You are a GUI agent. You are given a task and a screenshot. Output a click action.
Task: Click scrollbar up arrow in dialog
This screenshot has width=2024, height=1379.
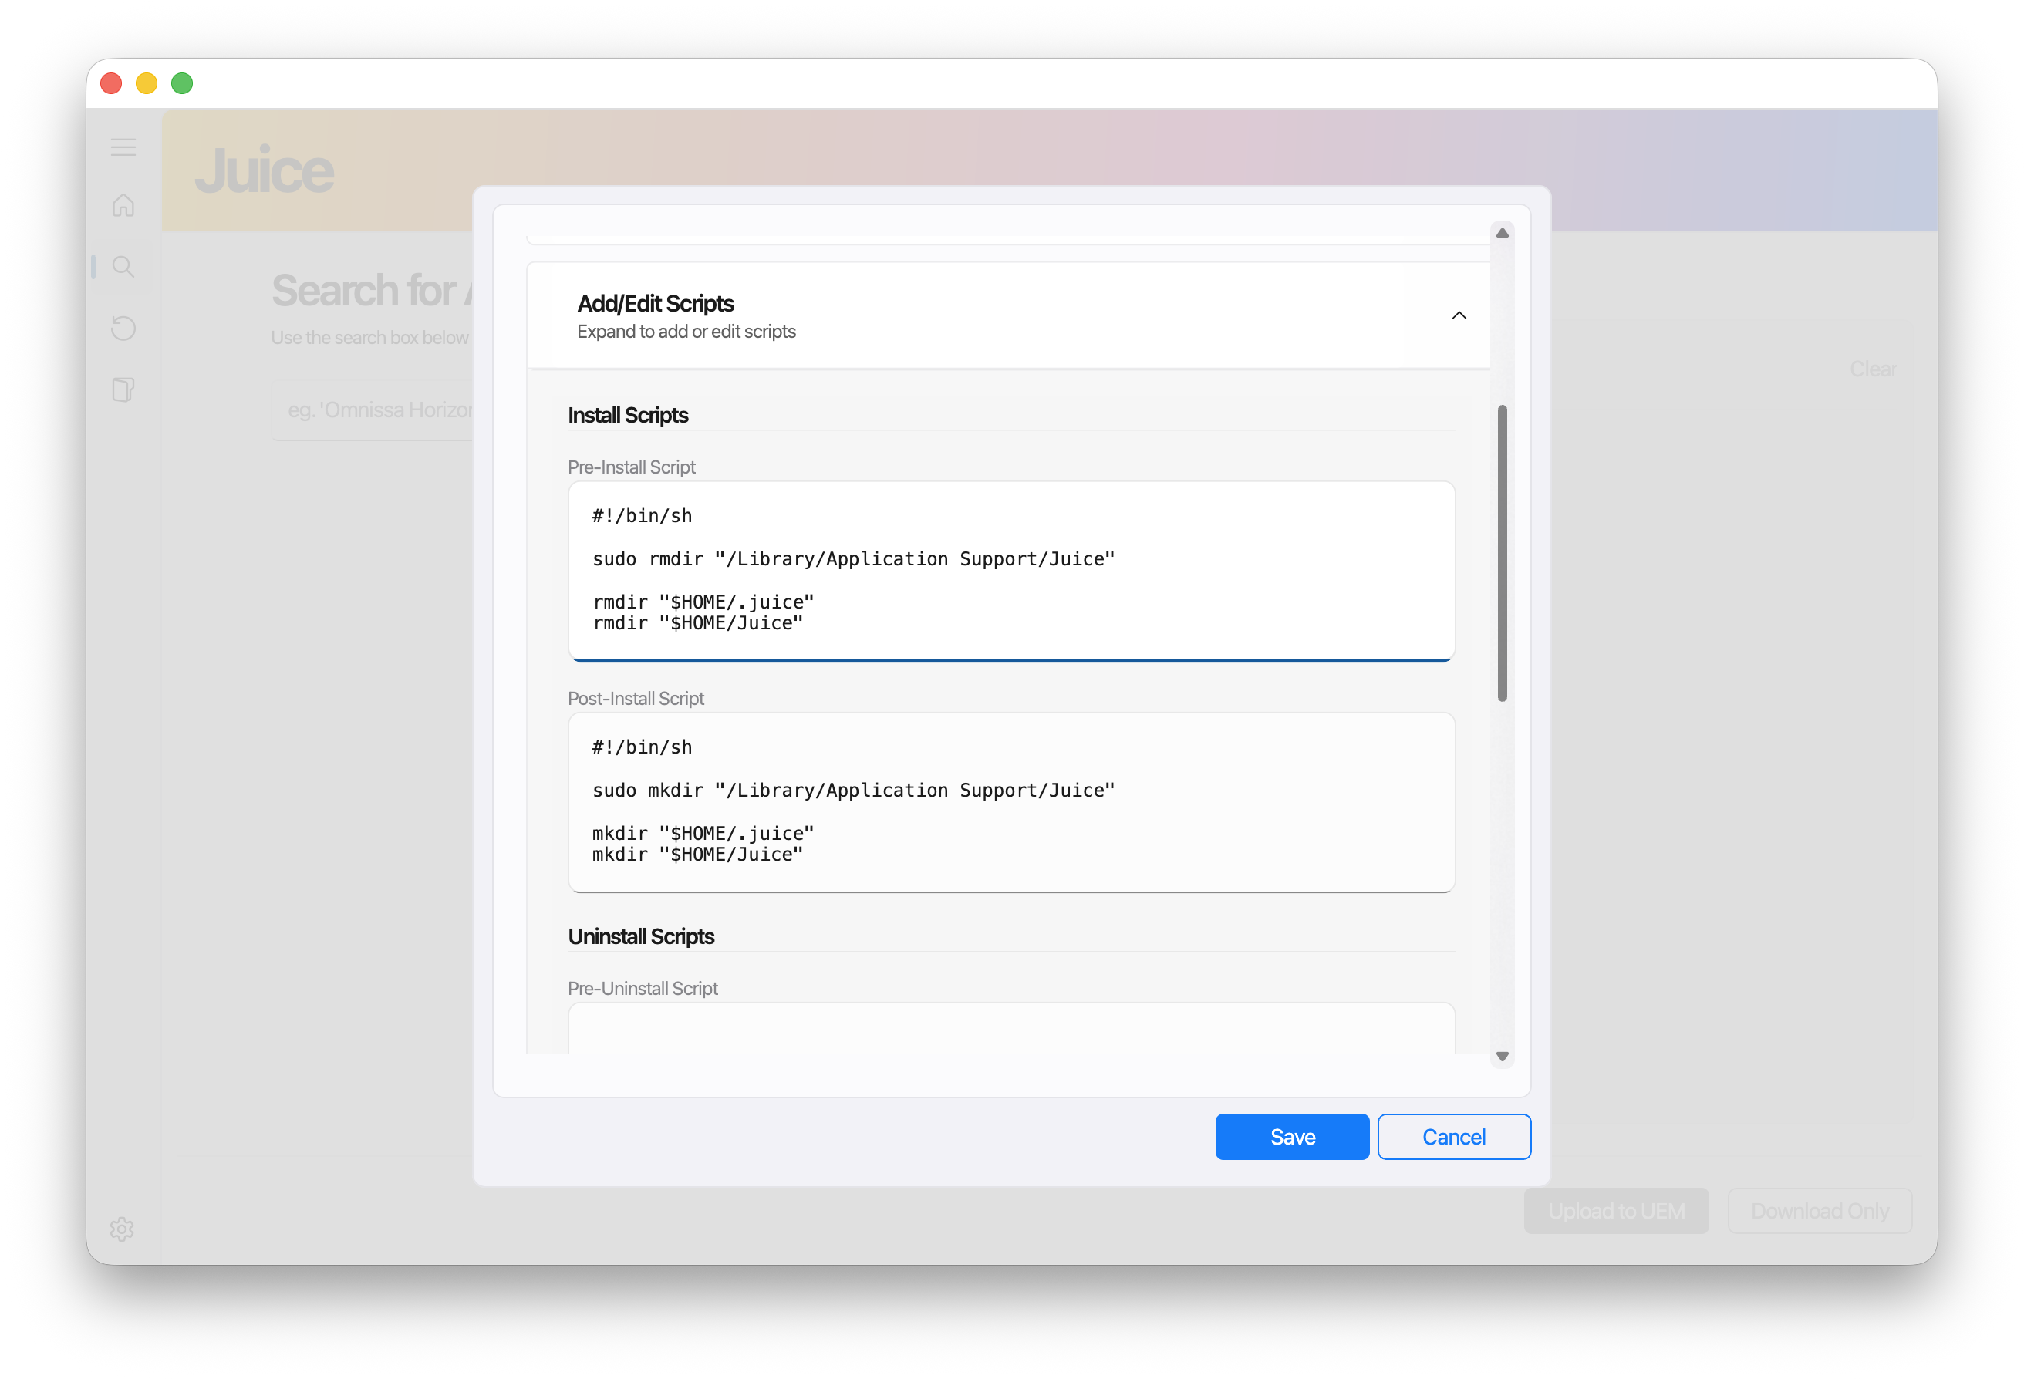pos(1502,232)
